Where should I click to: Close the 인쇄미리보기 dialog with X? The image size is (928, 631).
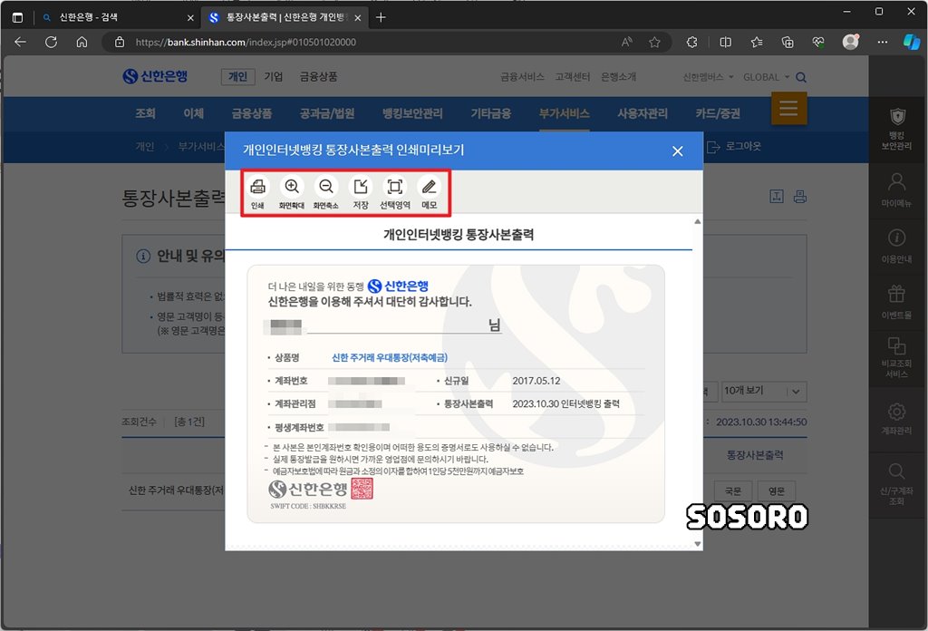[678, 150]
